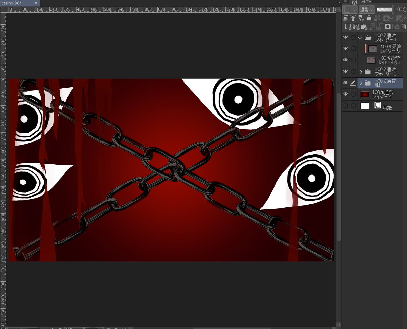Viewport: 407px width, 329px height.
Task: Create a new vector layer
Action: [356, 27]
